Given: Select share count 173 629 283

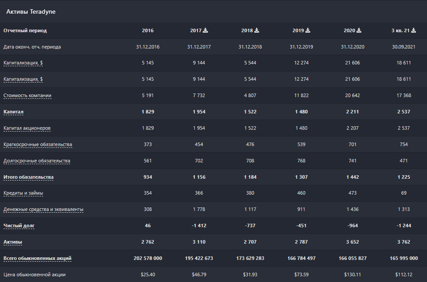Looking at the screenshot, I should [250, 258].
